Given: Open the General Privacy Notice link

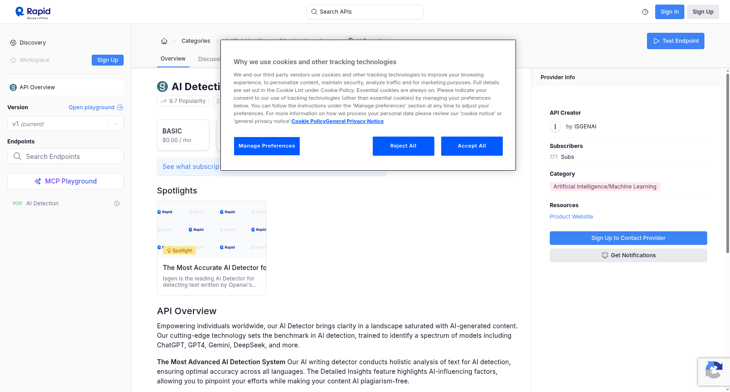Looking at the screenshot, I should tap(355, 121).
